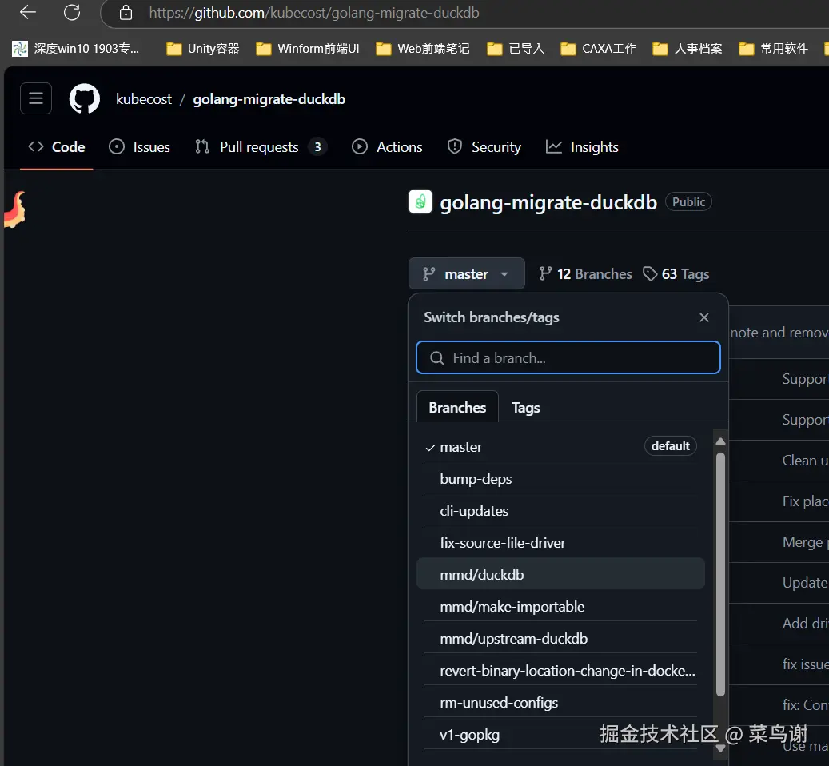The width and height of the screenshot is (829, 766).
Task: Switch to the Code tab
Action: coord(57,147)
